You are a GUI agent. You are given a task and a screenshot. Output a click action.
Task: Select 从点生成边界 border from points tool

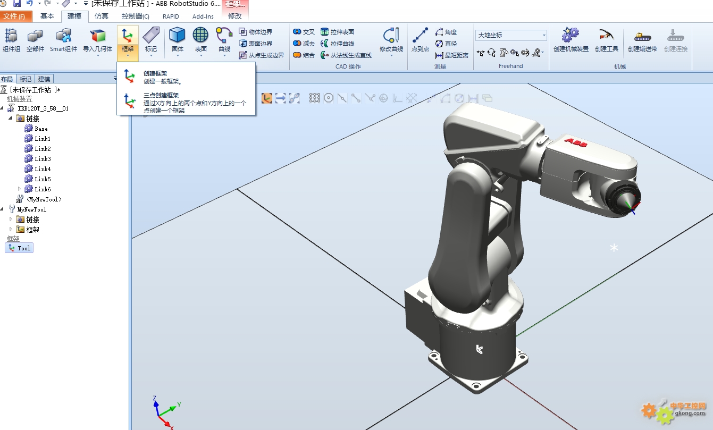[x=262, y=55]
